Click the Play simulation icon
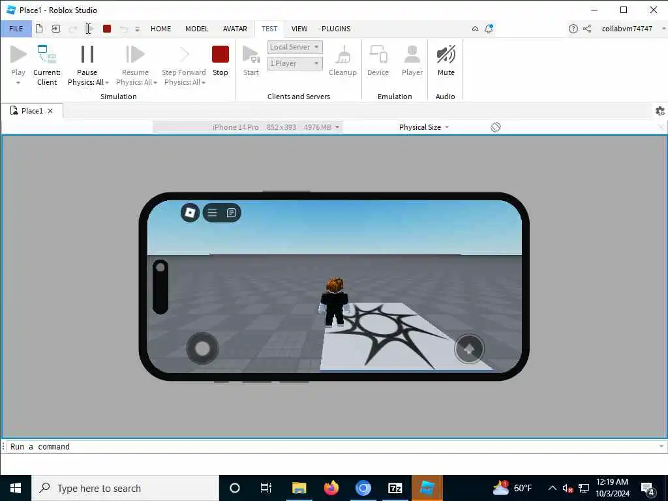This screenshot has width=668, height=501. click(18, 55)
